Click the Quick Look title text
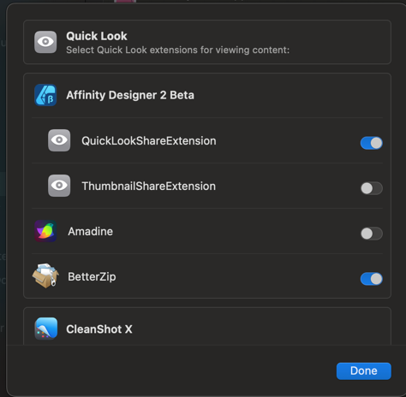Viewport: 406px width, 397px height. click(x=97, y=36)
